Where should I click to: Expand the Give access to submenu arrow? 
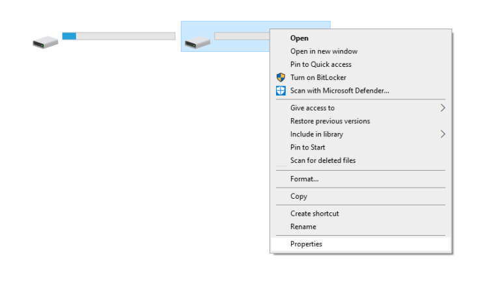pyautogui.click(x=443, y=108)
